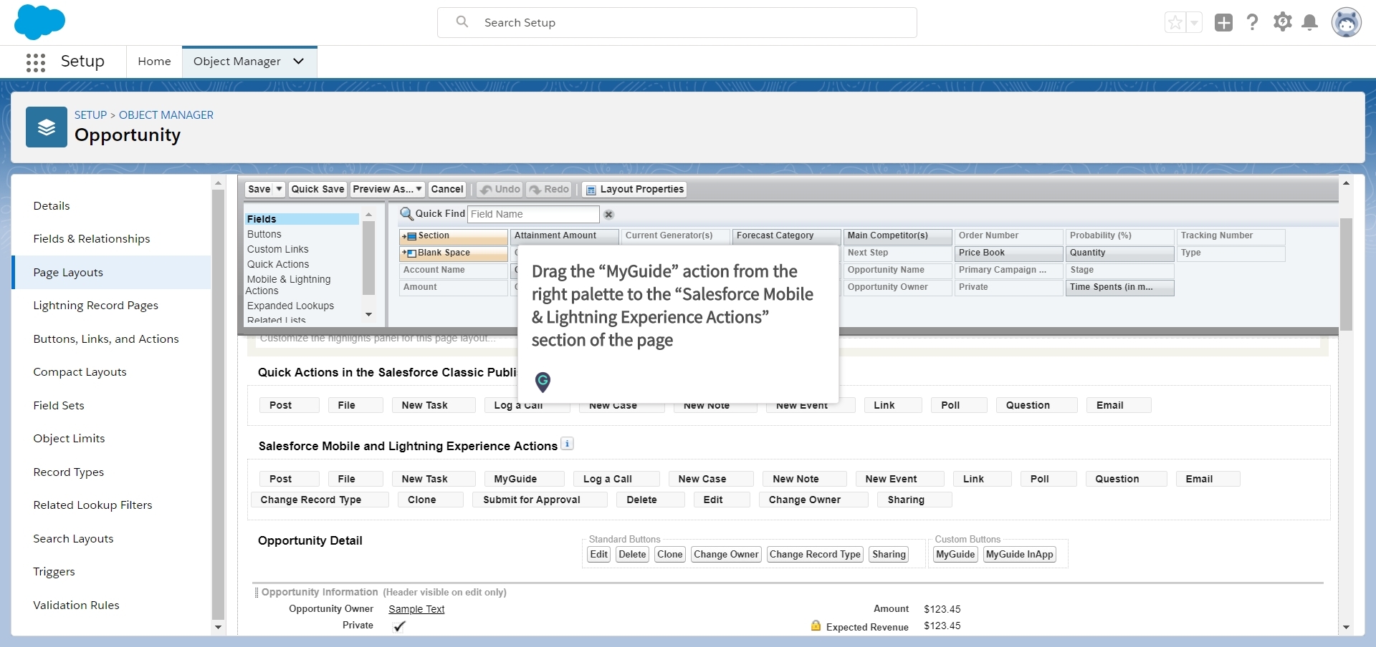Open the user profile avatar
Viewport: 1376px width, 647px height.
(1347, 22)
